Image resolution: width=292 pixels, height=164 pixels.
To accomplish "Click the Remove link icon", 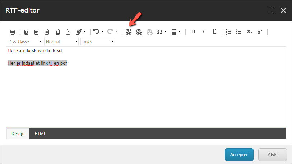I will pos(149,32).
